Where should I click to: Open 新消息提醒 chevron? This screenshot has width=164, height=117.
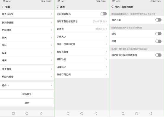[x=51, y=23]
